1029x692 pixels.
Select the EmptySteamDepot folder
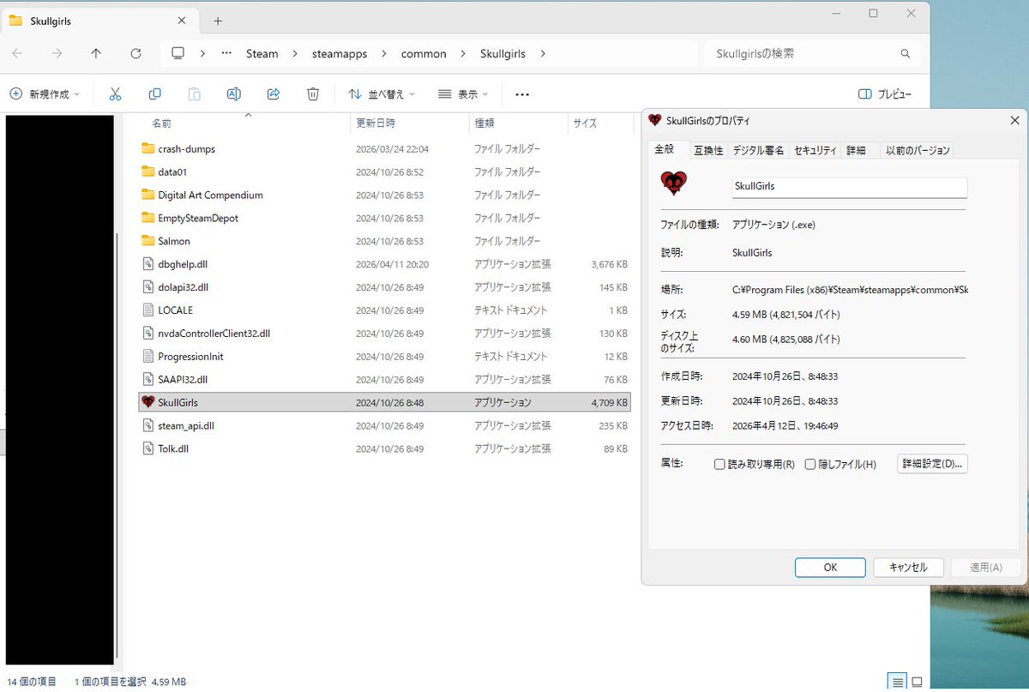point(384,218)
